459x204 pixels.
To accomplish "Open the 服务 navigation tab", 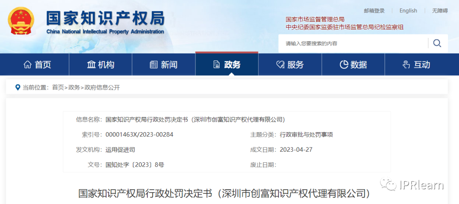I will pos(290,65).
